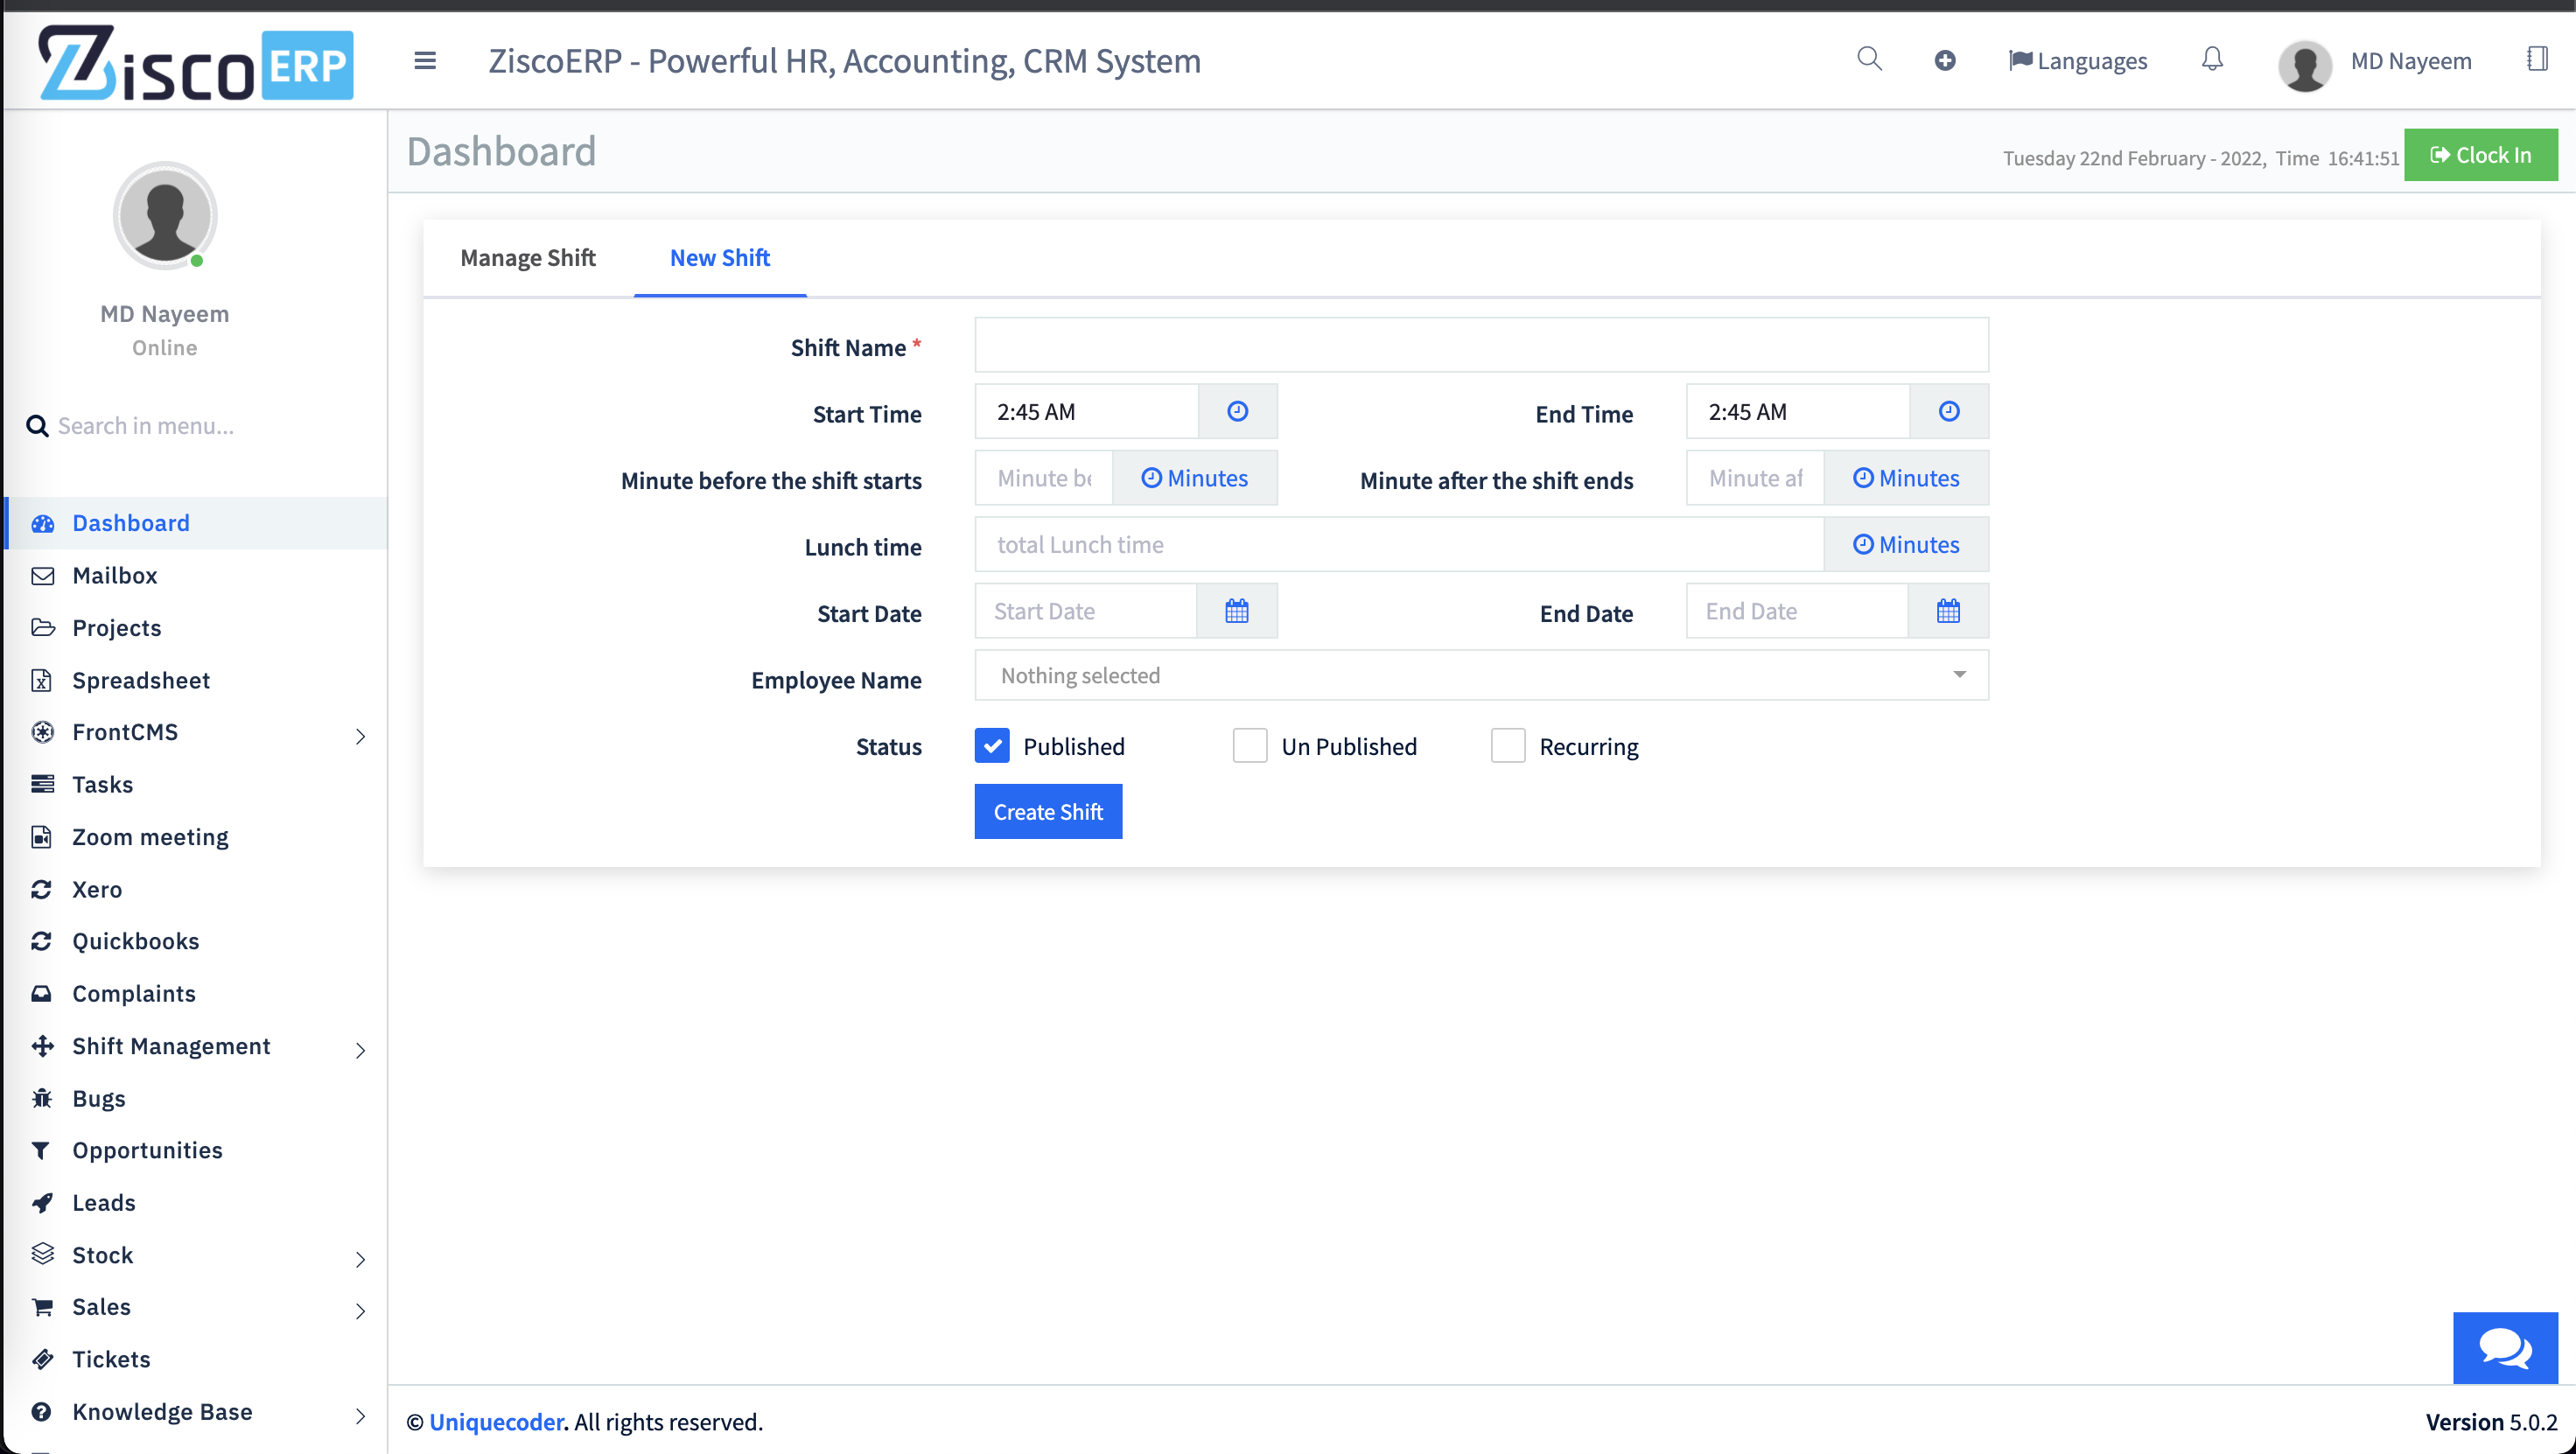The width and height of the screenshot is (2576, 1454).
Task: Expand the Knowledge Base submenu
Action: coord(360,1415)
